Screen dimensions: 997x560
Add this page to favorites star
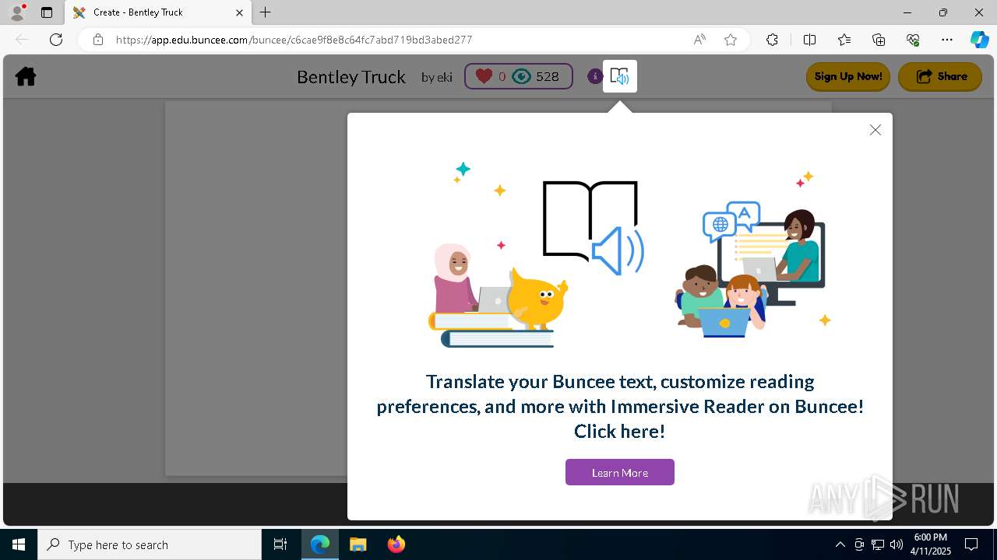pyautogui.click(x=731, y=40)
